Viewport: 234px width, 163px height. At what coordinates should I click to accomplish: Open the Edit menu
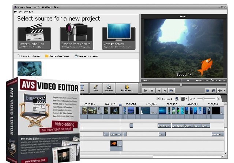tap(20, 12)
